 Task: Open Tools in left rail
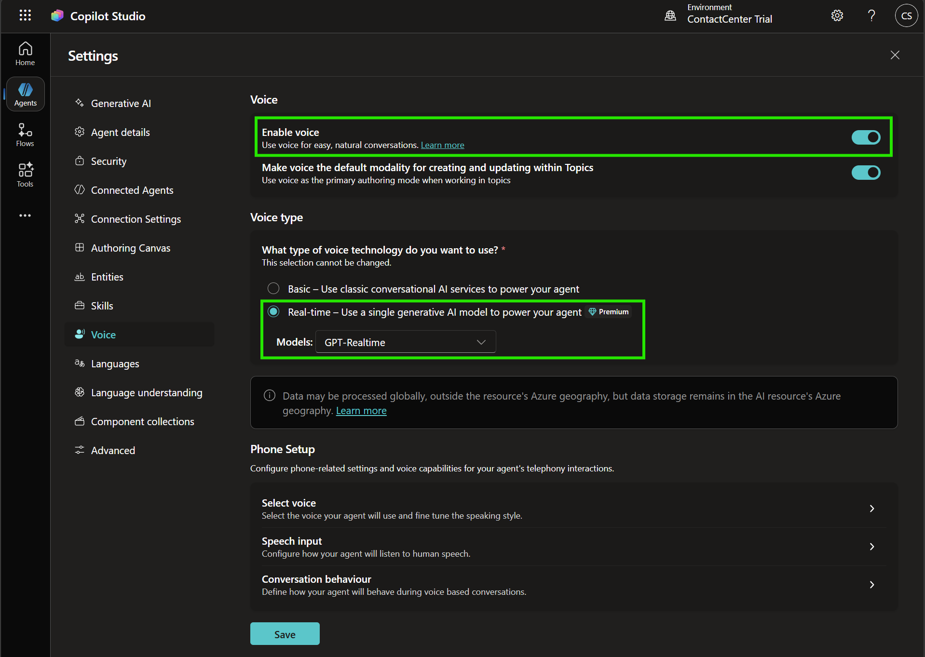pos(25,175)
